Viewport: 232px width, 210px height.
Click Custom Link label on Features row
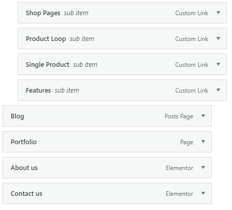click(x=192, y=91)
